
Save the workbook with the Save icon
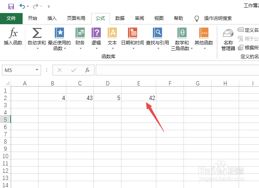tap(11, 7)
